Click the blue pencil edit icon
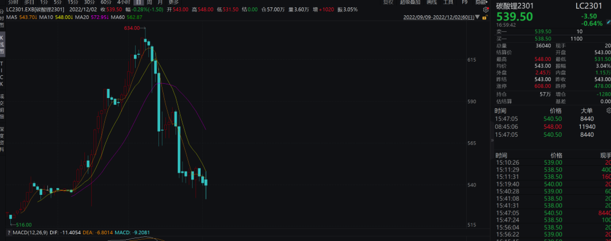 (x=608, y=22)
